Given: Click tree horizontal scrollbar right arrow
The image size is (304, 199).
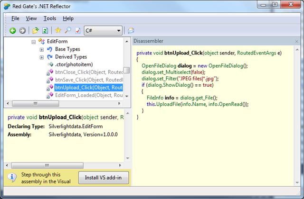Looking at the screenshot, I should coord(119,103).
